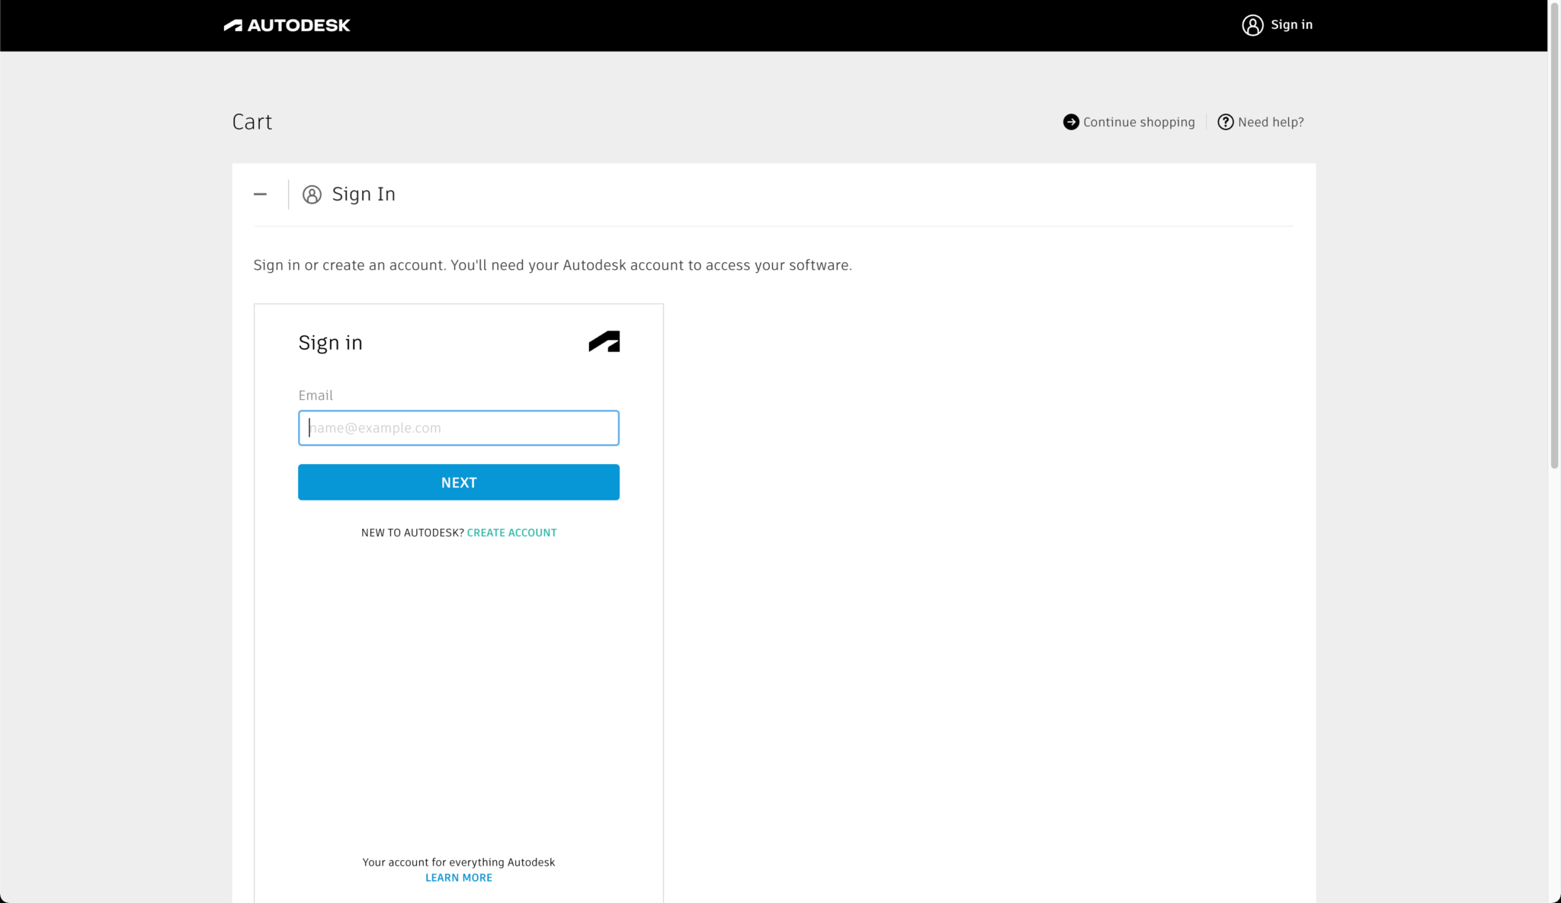Viewport: 1561px width, 903px height.
Task: Click the Autodesk logo in the header
Action: (x=287, y=25)
